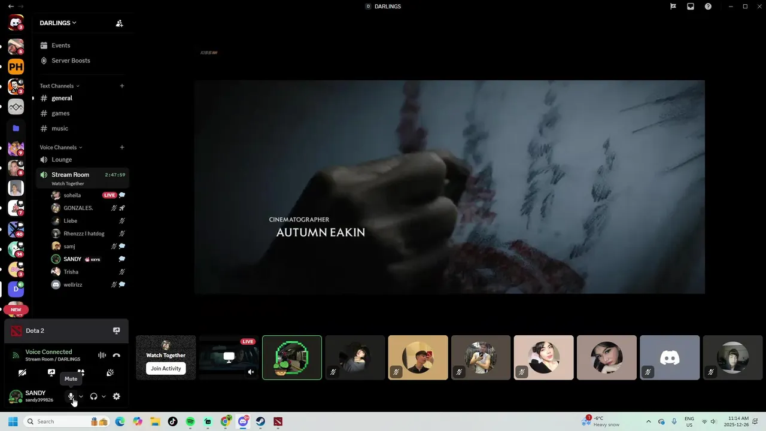The height and width of the screenshot is (431, 766).
Task: Collapse the Text Channels category
Action: point(59,86)
